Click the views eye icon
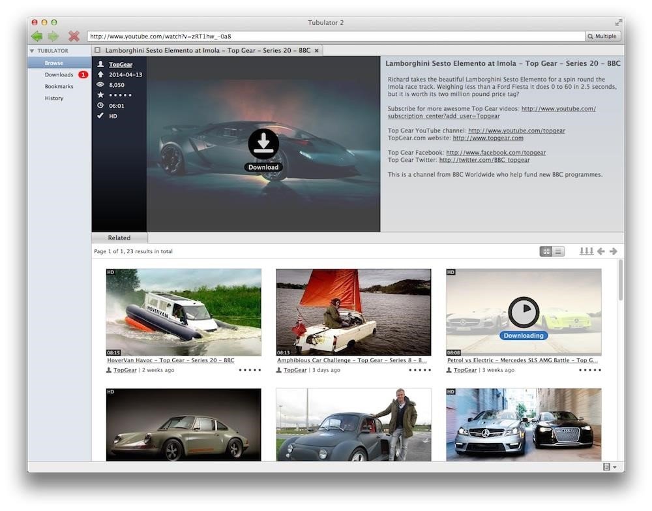Image resolution: width=652 pixels, height=511 pixels. (100, 84)
